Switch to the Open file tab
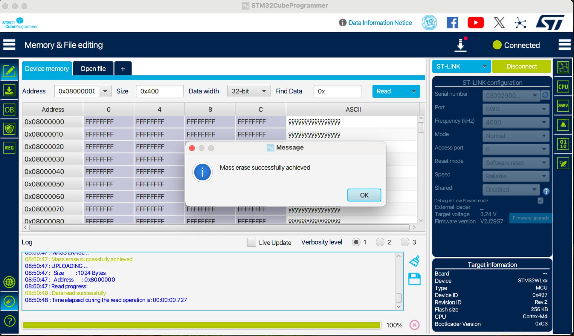This screenshot has height=336, width=574. click(x=93, y=69)
